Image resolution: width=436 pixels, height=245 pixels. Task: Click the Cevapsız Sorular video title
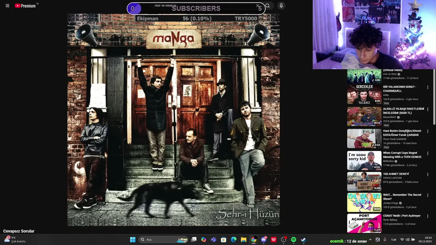(x=19, y=231)
